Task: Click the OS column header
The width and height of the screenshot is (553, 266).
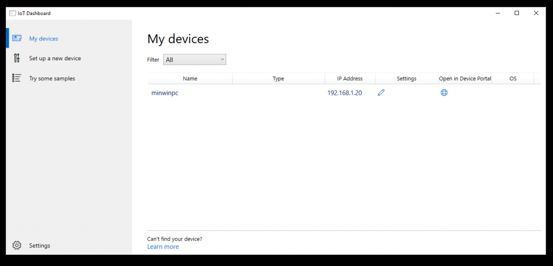Action: pyautogui.click(x=513, y=79)
